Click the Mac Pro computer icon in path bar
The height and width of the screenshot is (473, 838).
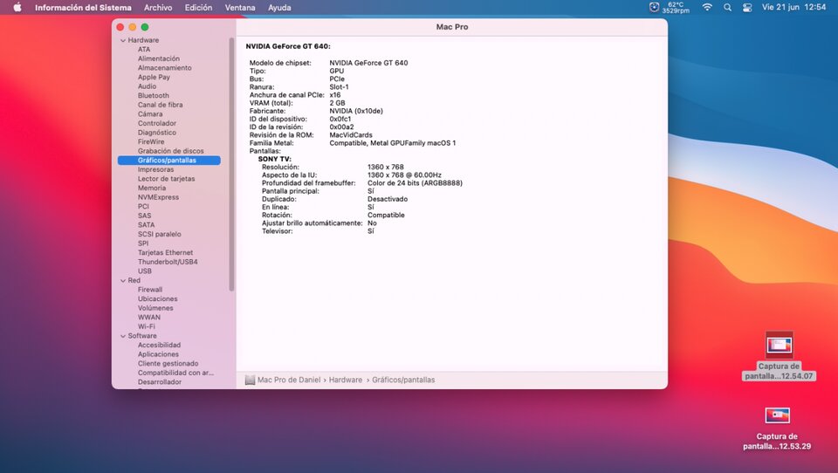coord(250,380)
